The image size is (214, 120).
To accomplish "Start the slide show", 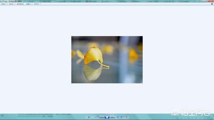I will click(x=107, y=117).
